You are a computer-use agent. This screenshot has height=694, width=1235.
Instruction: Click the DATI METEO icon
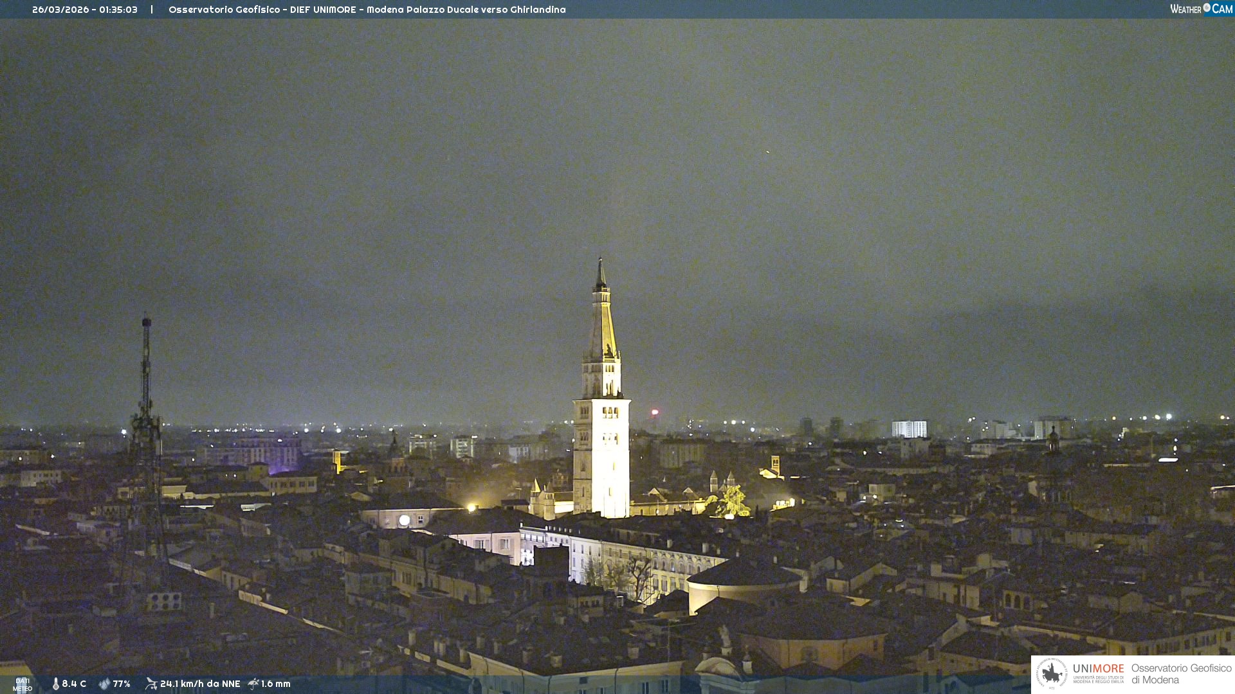pyautogui.click(x=22, y=684)
